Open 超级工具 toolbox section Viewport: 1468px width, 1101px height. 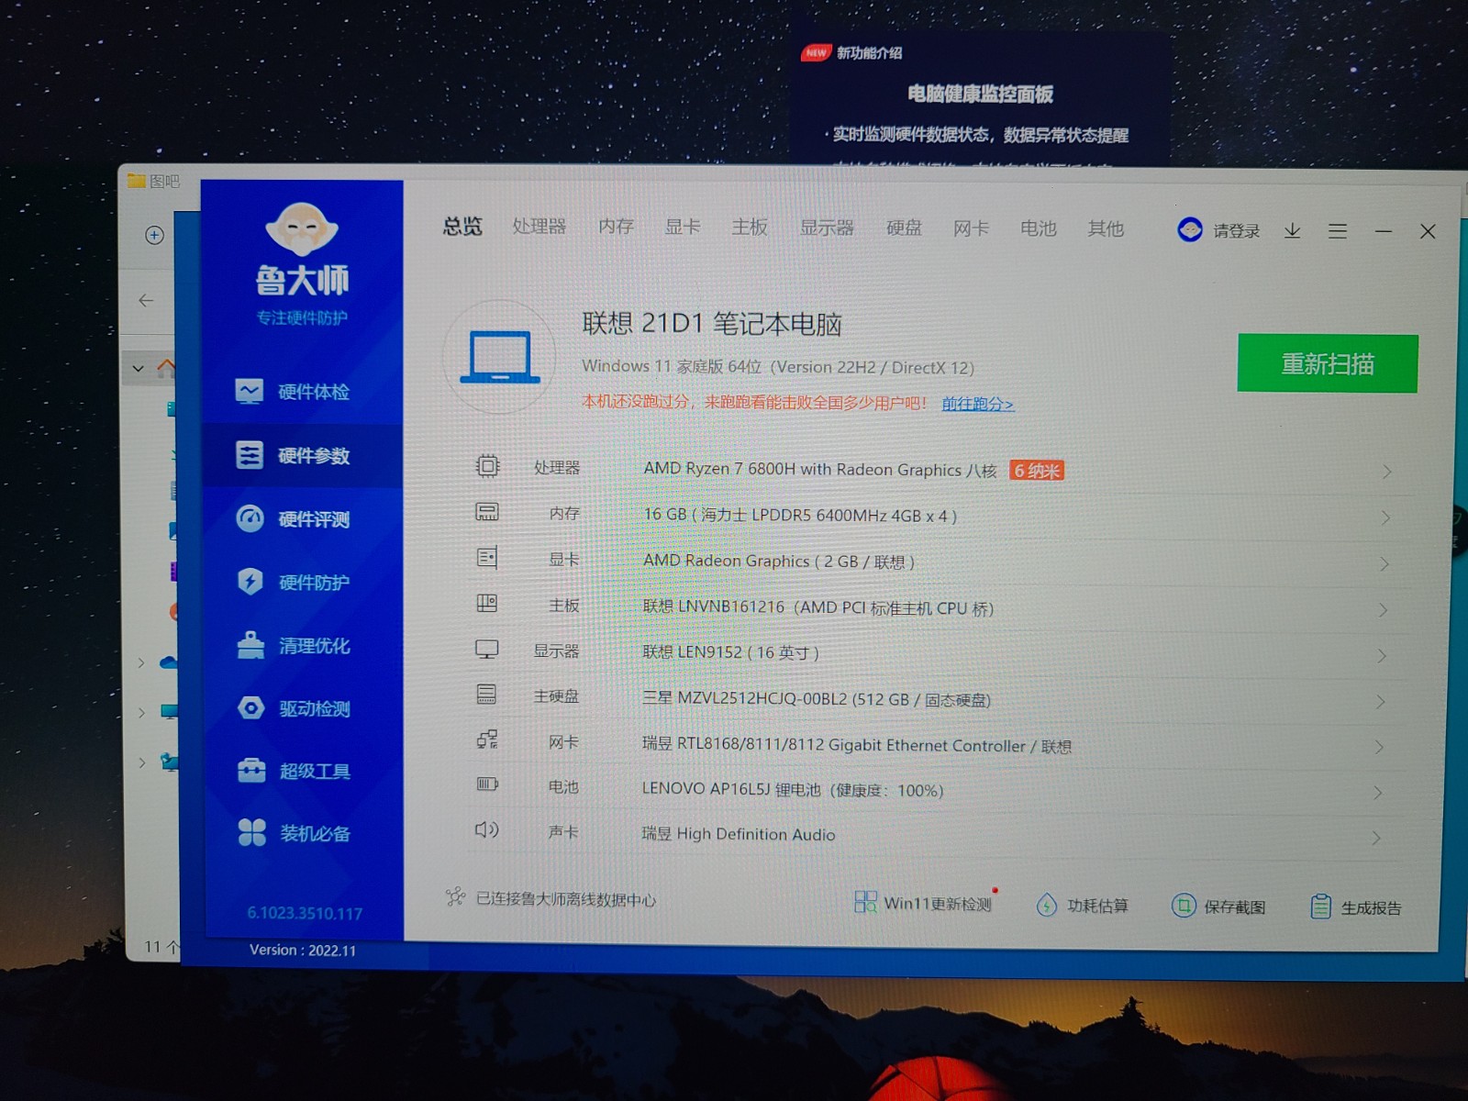pyautogui.click(x=293, y=772)
